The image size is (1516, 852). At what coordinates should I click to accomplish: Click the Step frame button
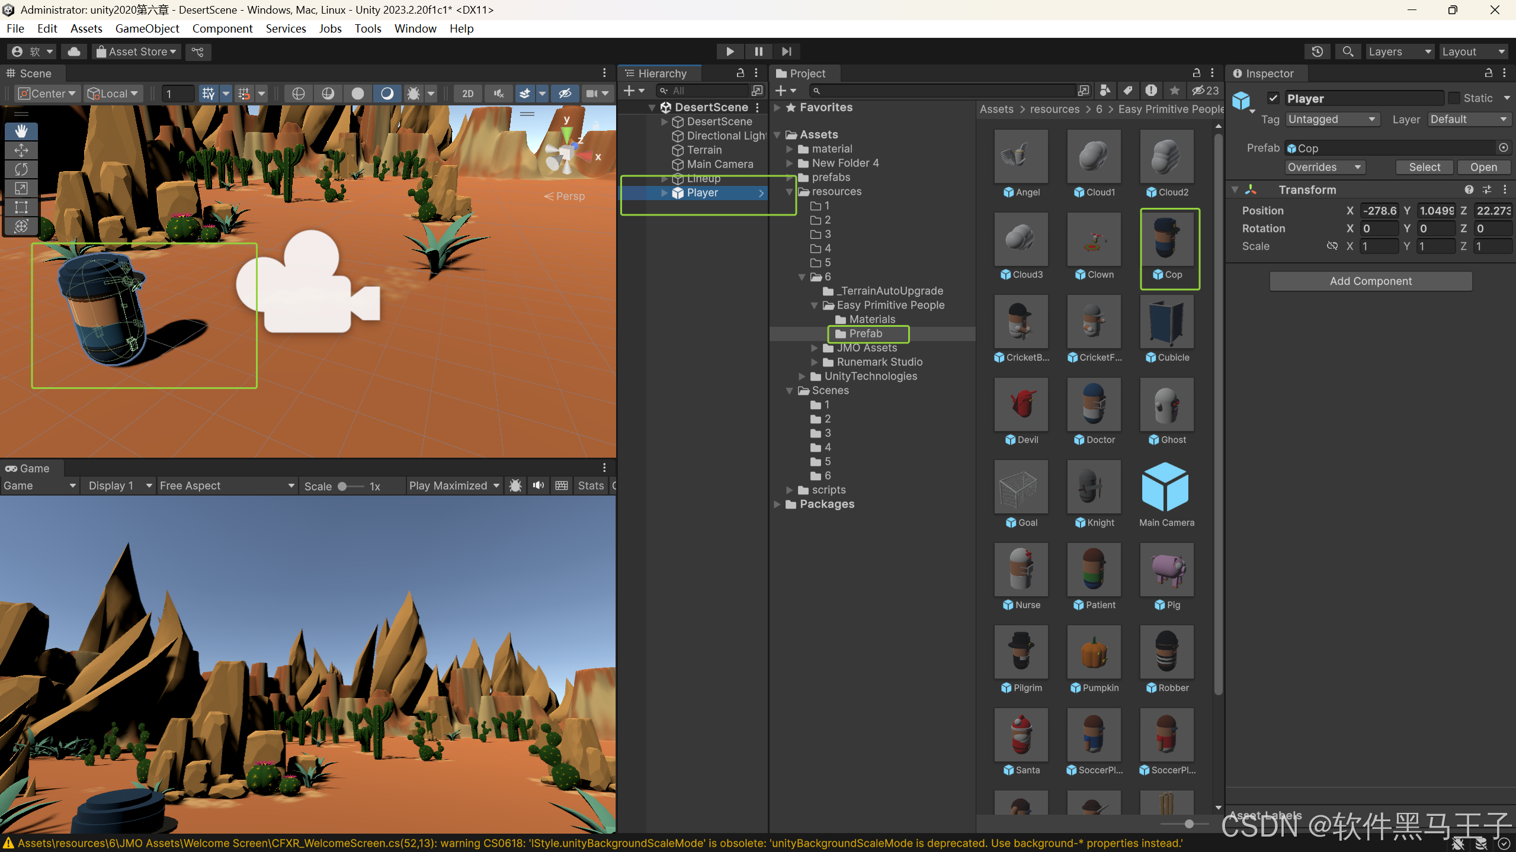786,52
